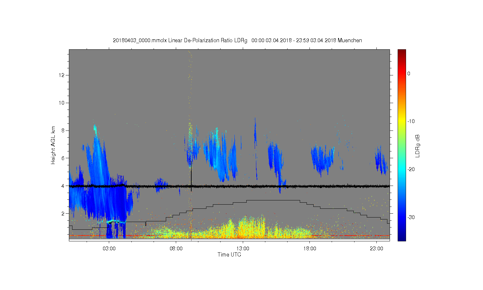Click the colorbar value label 0

(409, 73)
